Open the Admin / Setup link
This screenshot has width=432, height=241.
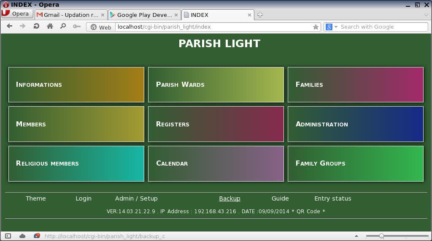[136, 198]
